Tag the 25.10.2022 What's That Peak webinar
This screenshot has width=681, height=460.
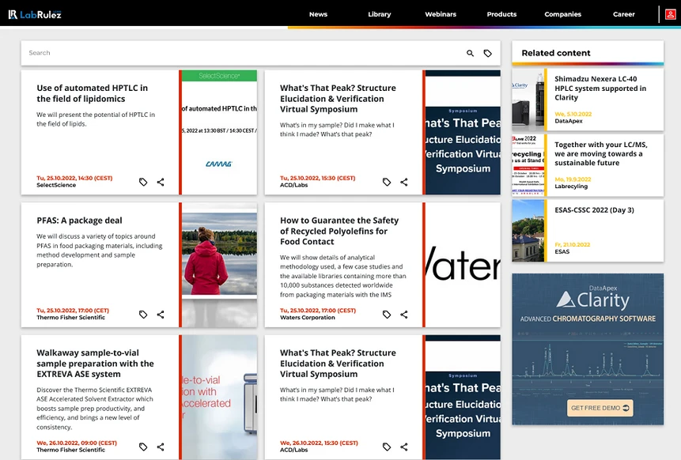[x=387, y=182]
